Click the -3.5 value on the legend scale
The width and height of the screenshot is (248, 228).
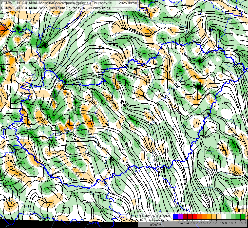[192, 223]
